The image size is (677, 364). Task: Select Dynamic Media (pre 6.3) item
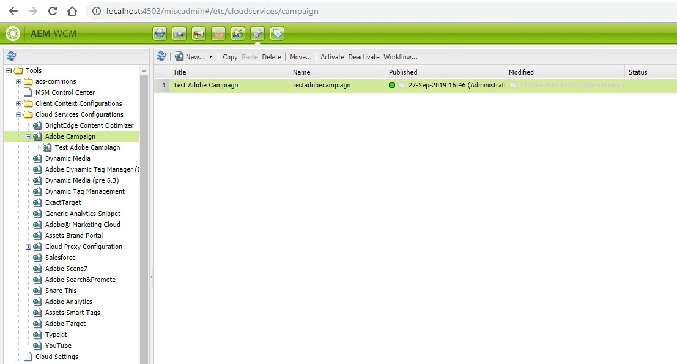(x=81, y=180)
